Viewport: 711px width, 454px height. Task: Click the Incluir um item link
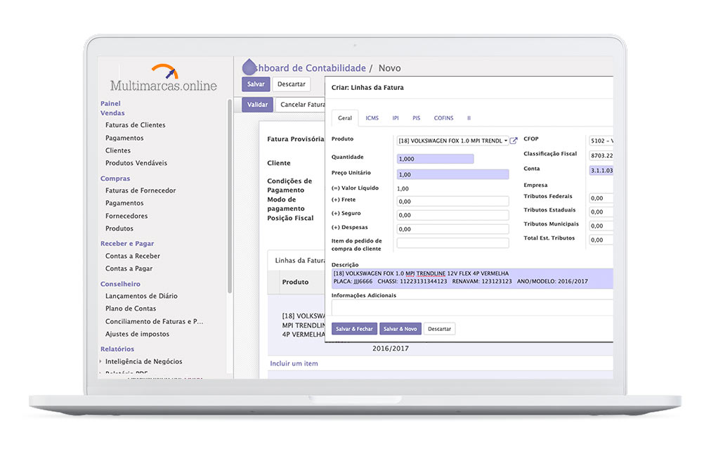click(x=294, y=363)
